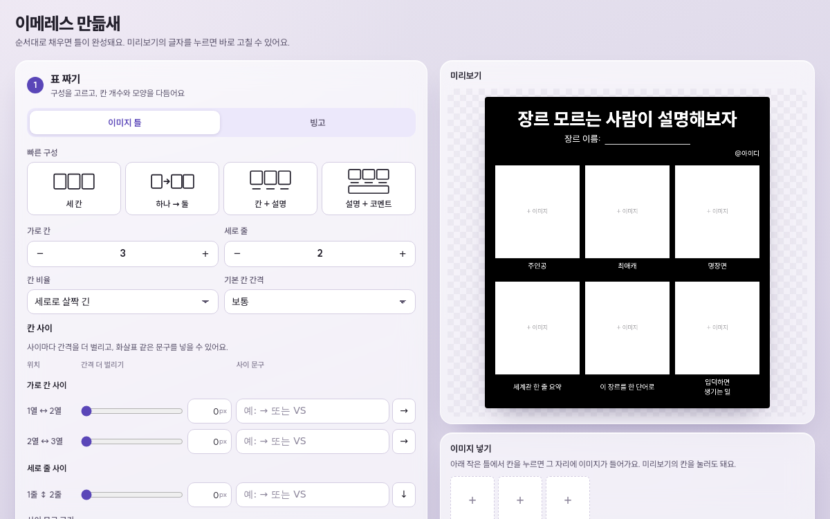Edit the 세계관 한 줄 요약 caption
The height and width of the screenshot is (519, 830).
click(x=537, y=387)
